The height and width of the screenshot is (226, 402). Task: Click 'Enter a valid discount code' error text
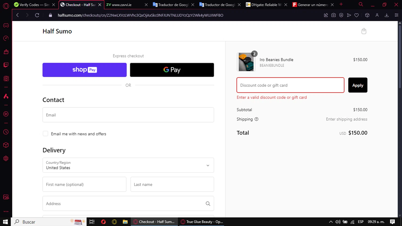coord(271,97)
